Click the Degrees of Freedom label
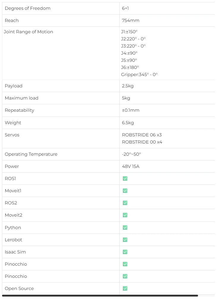Screen dimensions: 217x301 click(x=28, y=8)
